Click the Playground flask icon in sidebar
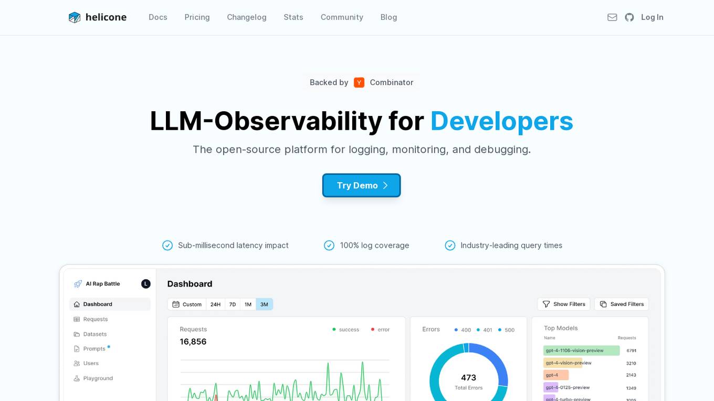Image resolution: width=714 pixels, height=401 pixels. pyautogui.click(x=77, y=378)
